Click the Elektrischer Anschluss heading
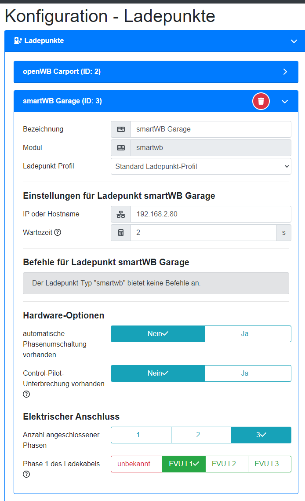 (71, 417)
